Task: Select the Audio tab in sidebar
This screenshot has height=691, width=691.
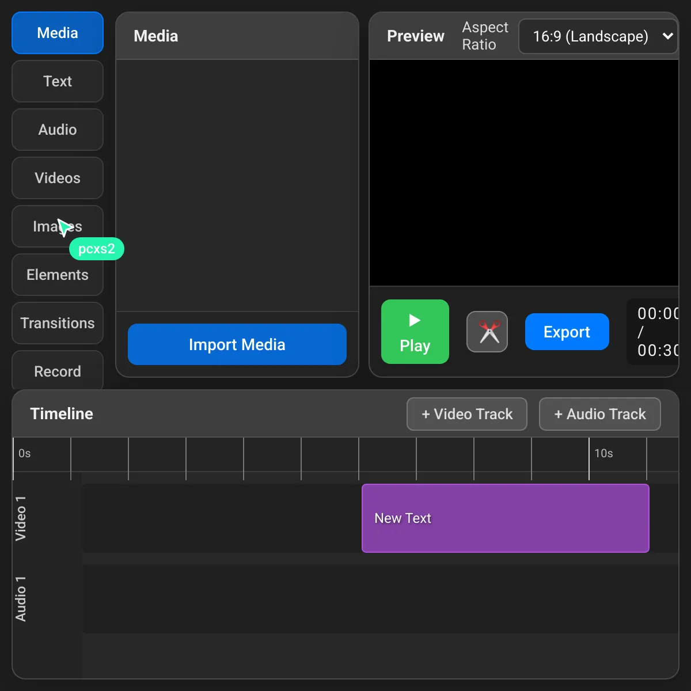Action: point(58,130)
